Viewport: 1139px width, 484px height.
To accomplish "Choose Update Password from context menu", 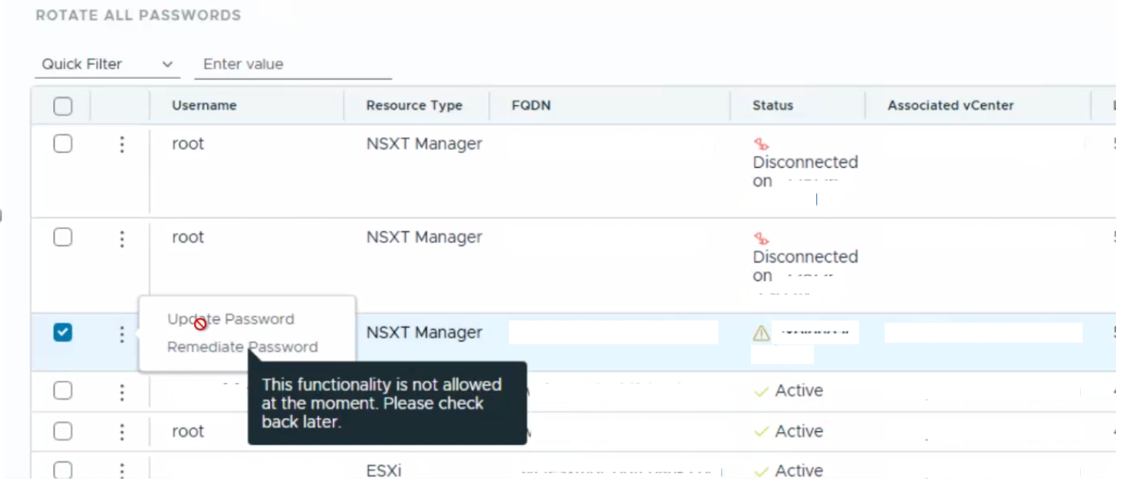I will [231, 319].
